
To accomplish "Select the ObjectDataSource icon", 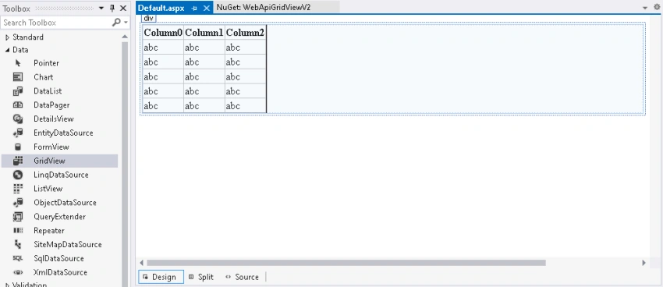I will tap(18, 203).
